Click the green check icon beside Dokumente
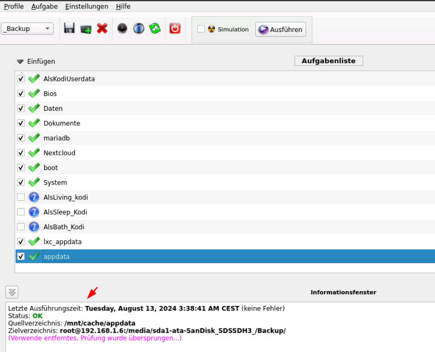Screen dimensions: 435x352 [34, 123]
